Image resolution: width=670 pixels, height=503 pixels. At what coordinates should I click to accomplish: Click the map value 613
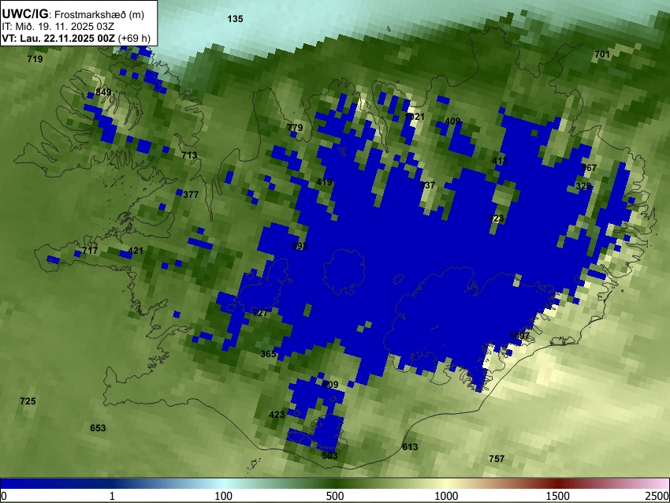[410, 447]
